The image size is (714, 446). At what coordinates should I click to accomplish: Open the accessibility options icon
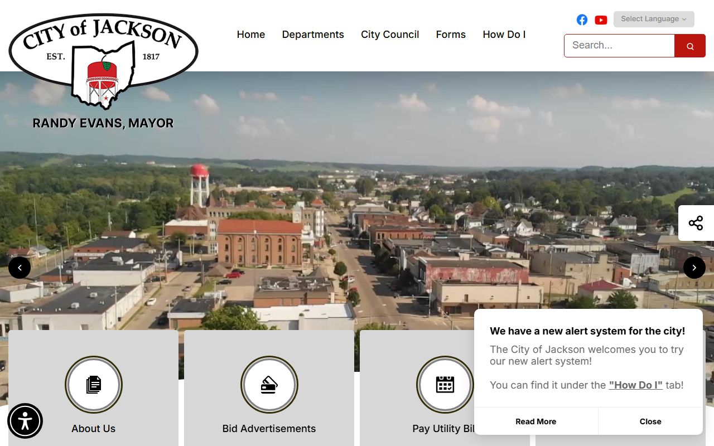click(25, 421)
